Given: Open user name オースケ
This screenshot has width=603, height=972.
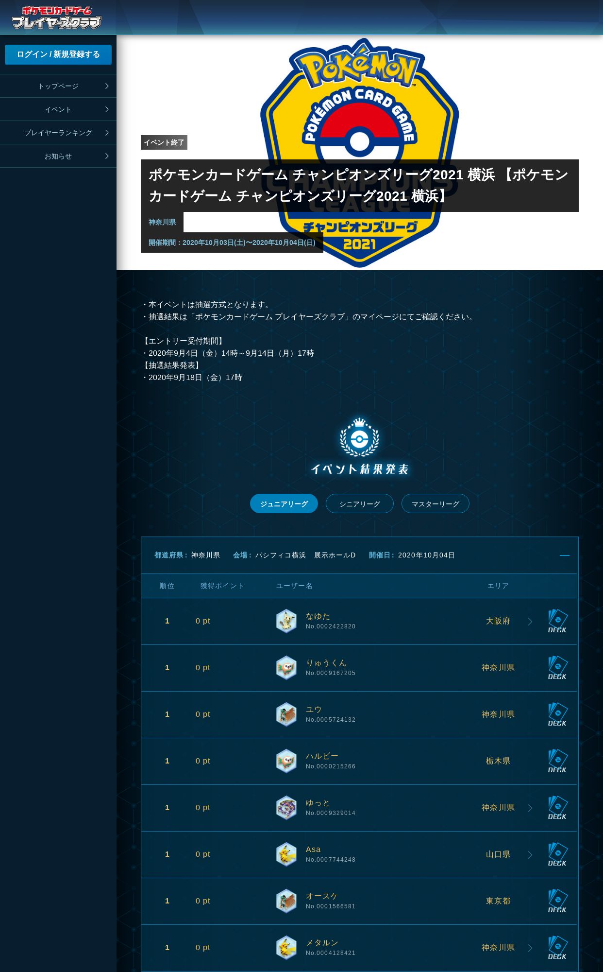Looking at the screenshot, I should [x=322, y=896].
